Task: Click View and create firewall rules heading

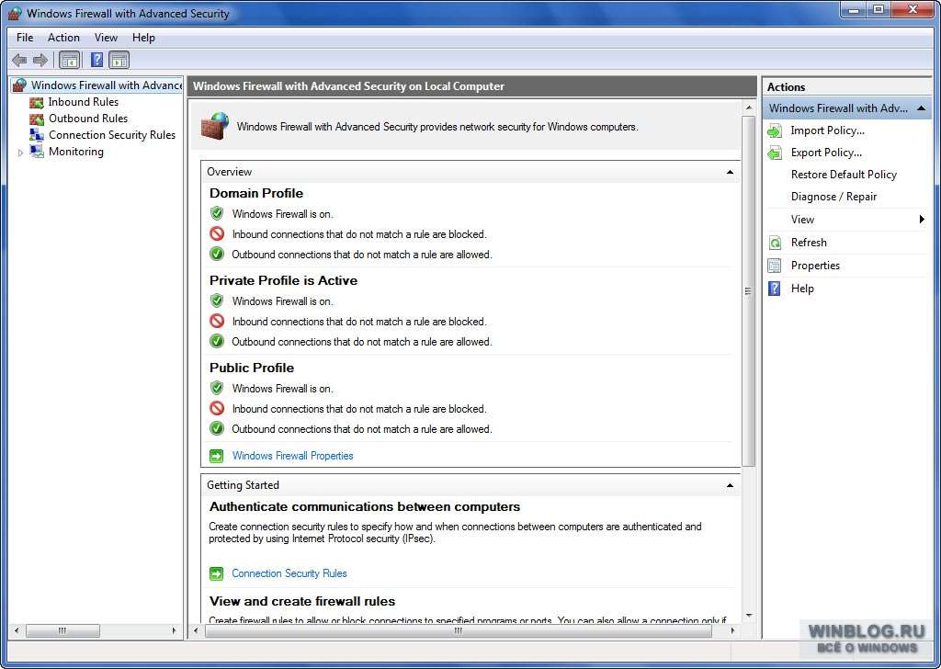Action: click(301, 601)
